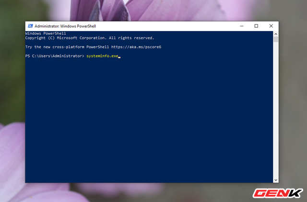Click the scrollbar up arrow
Image resolution: width=307 pixels, height=202 pixels.
(x=276, y=34)
